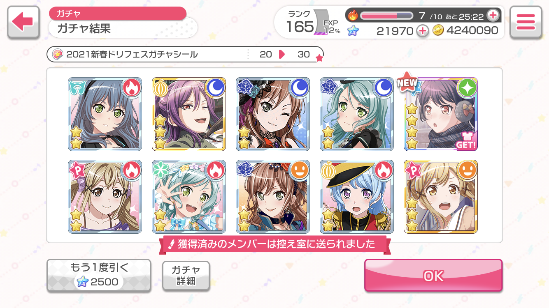Select the blonde three-star orange smile card

pos(441,197)
